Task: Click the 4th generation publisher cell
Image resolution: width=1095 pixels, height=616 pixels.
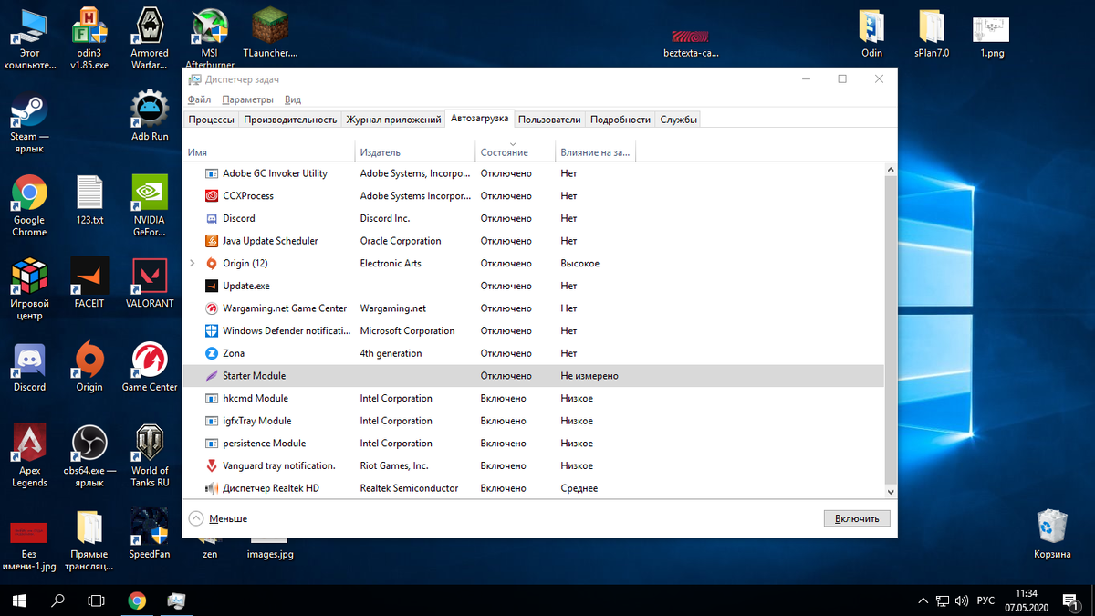Action: point(391,353)
